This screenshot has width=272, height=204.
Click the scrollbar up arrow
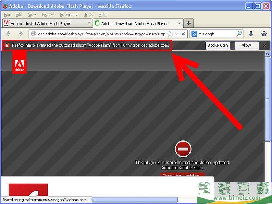click(267, 54)
